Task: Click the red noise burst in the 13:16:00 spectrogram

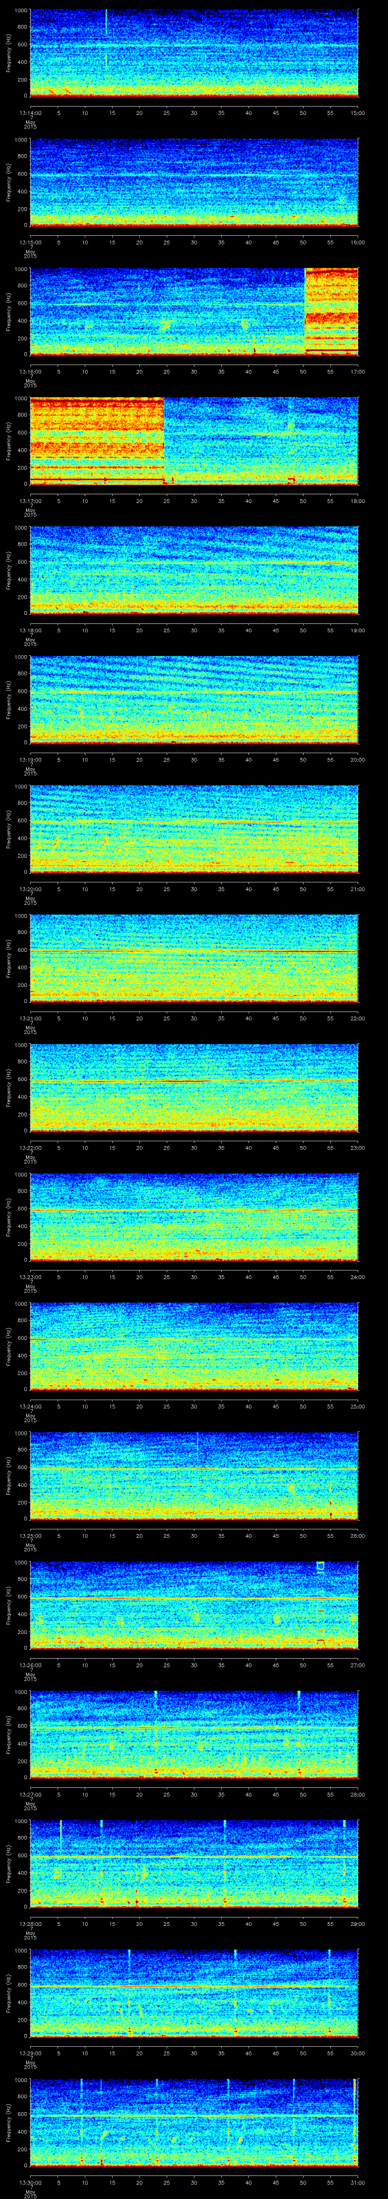Action: [x=332, y=312]
